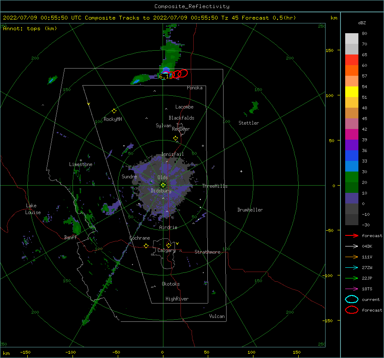The image size is (384, 358).
Task: Click the 27ZW legend text
Action: tap(367, 268)
